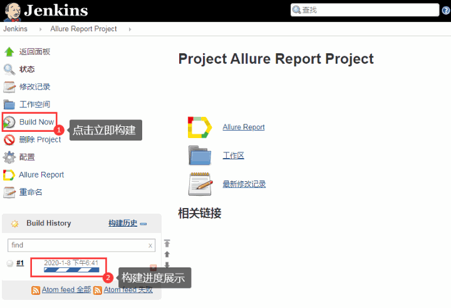Open the 构建历史 trend link
Screen dimensions: 451x308
pyautogui.click(x=123, y=223)
